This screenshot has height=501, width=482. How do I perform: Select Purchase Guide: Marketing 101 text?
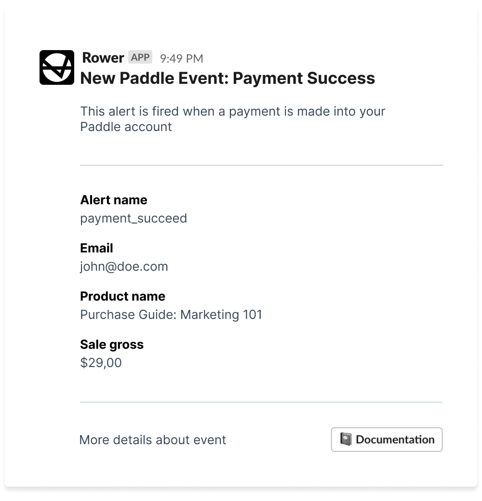pos(171,315)
